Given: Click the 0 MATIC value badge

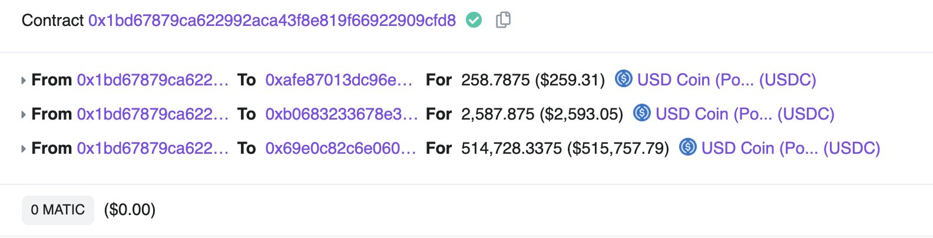Looking at the screenshot, I should click(58, 210).
